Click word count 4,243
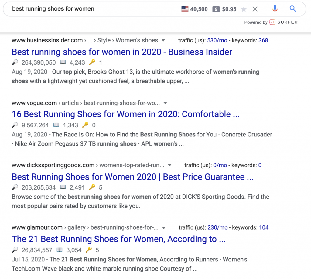The image size is (311, 279). point(77,62)
